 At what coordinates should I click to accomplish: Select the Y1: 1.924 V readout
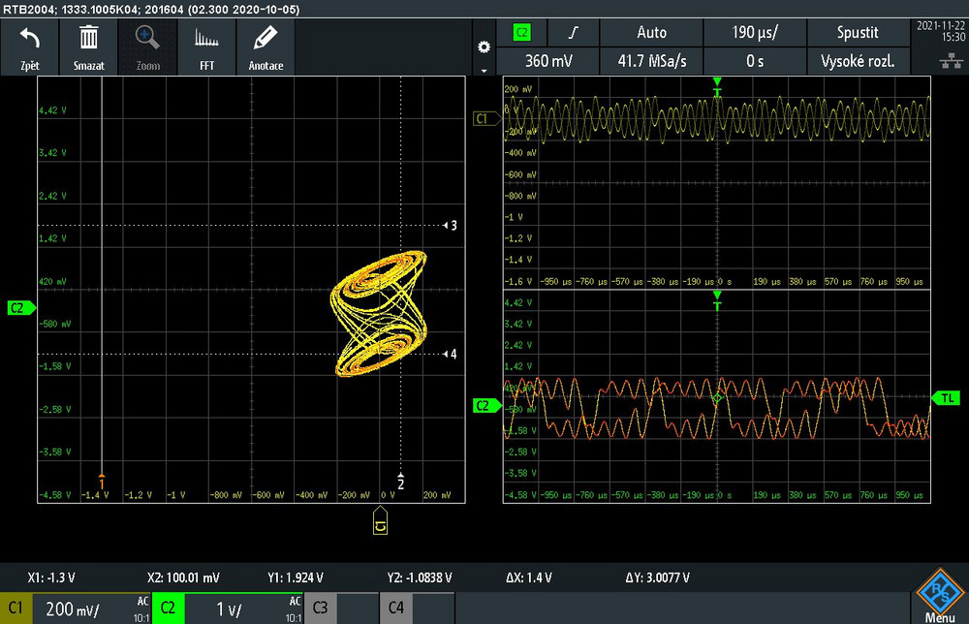point(295,577)
